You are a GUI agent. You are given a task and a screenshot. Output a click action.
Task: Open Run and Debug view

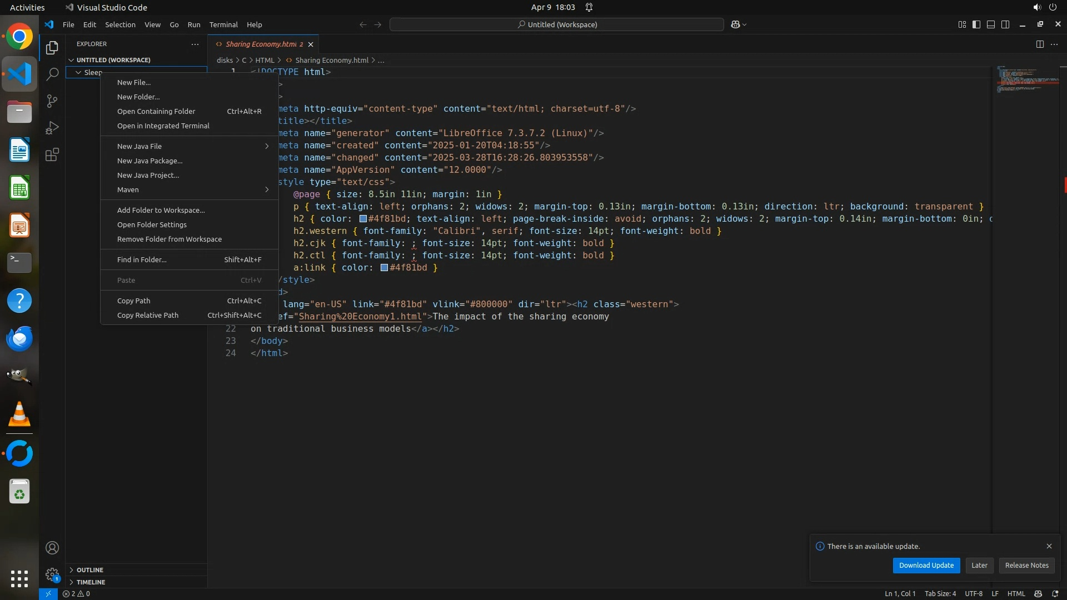coord(52,128)
